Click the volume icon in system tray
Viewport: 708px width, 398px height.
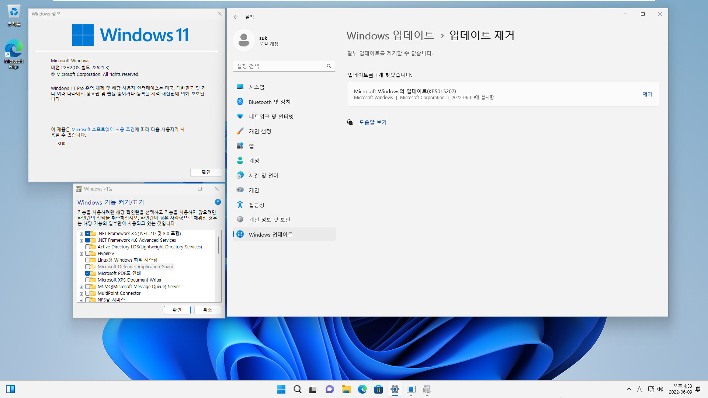click(660, 389)
